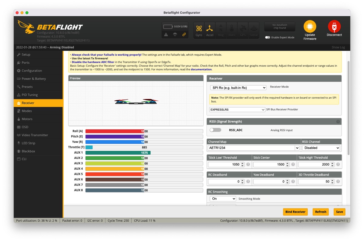Open the Video Transmitter tab
Image resolution: width=364 pixels, height=241 pixels.
tap(38, 135)
